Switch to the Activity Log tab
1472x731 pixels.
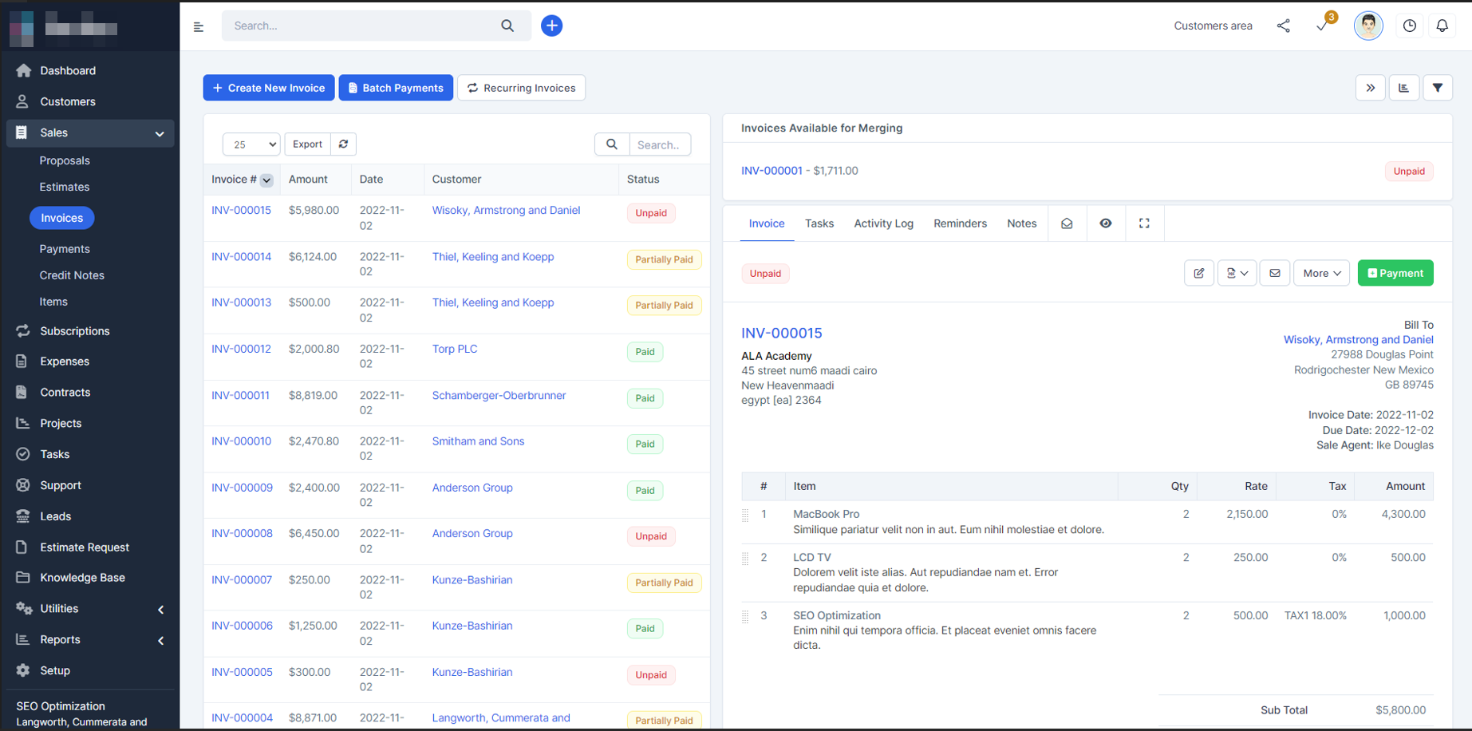point(883,223)
